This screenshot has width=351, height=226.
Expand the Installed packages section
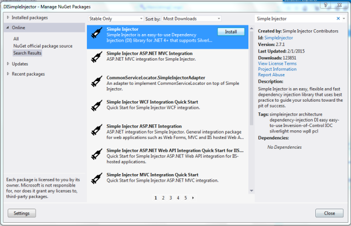pyautogui.click(x=8, y=17)
